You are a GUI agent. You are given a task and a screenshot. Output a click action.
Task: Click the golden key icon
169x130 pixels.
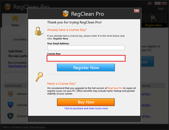pos(39,77)
